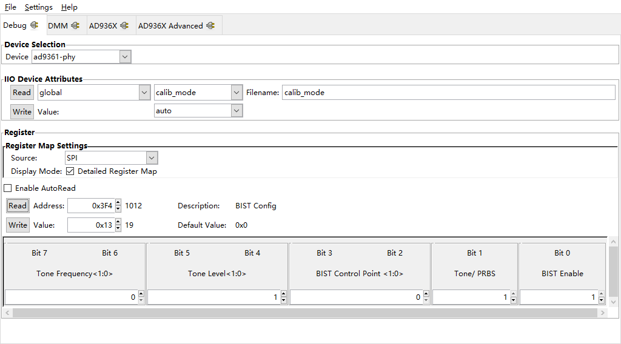Image resolution: width=621 pixels, height=344 pixels.
Task: Decrement the register Value spinner
Action: click(x=118, y=228)
